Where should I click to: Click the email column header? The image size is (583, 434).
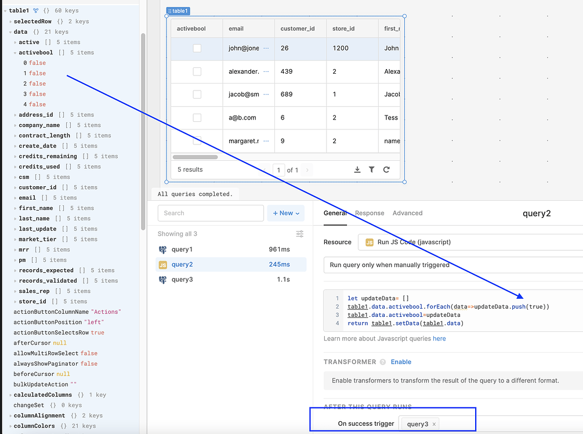click(x=249, y=28)
